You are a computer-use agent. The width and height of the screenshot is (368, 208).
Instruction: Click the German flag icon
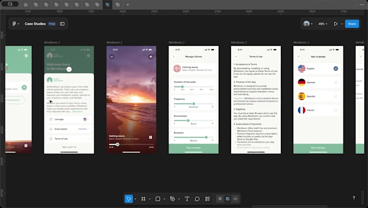pyautogui.click(x=301, y=83)
